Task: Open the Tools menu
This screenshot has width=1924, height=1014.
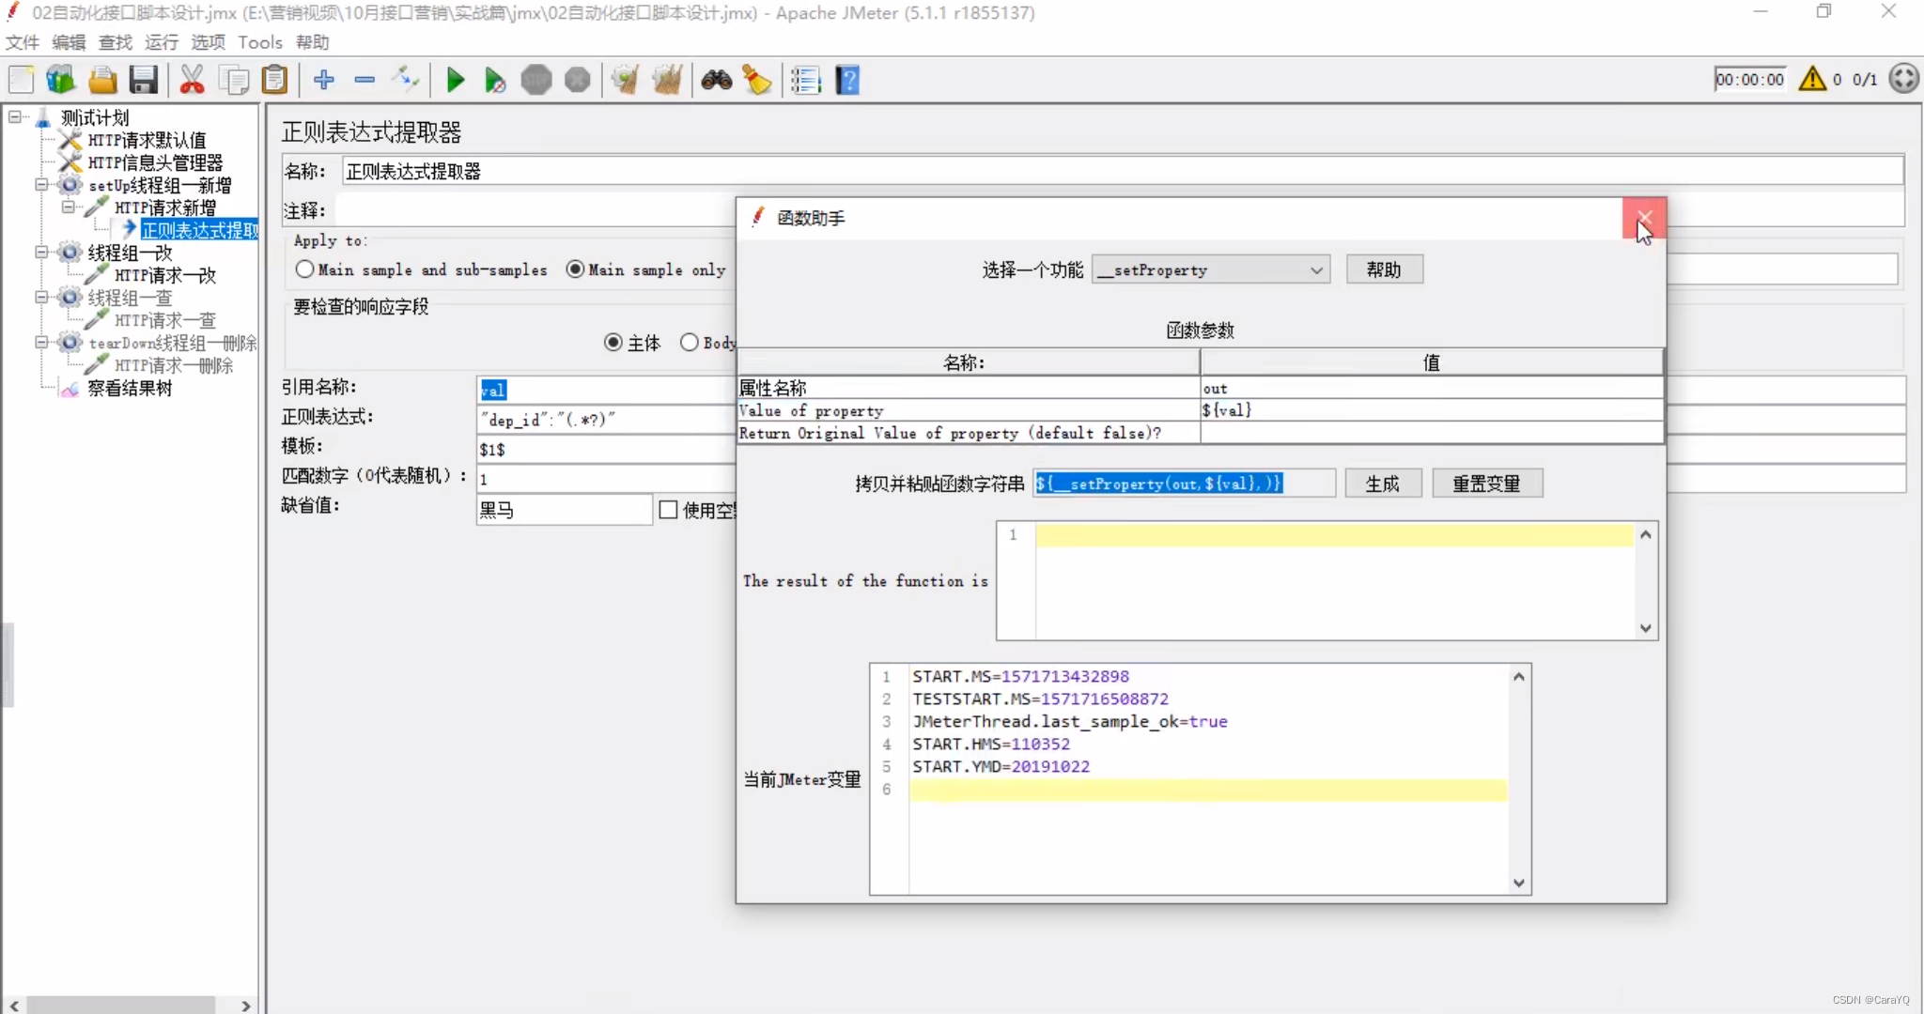Action: [260, 42]
